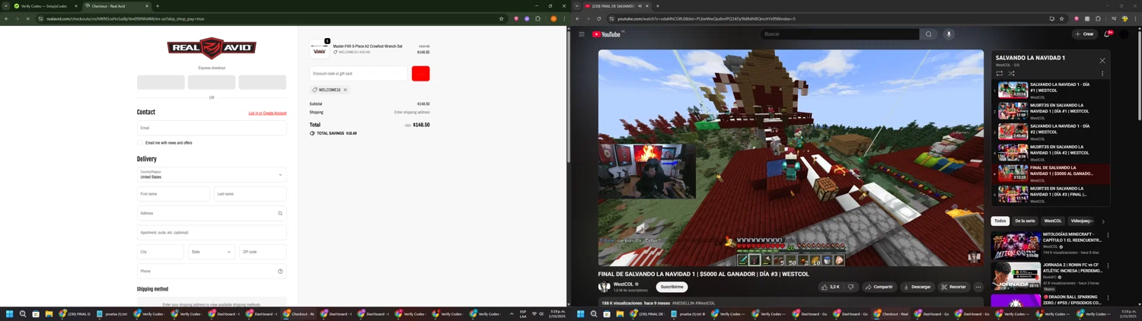
Task: Like the video showing 3,3 K
Action: (831, 287)
